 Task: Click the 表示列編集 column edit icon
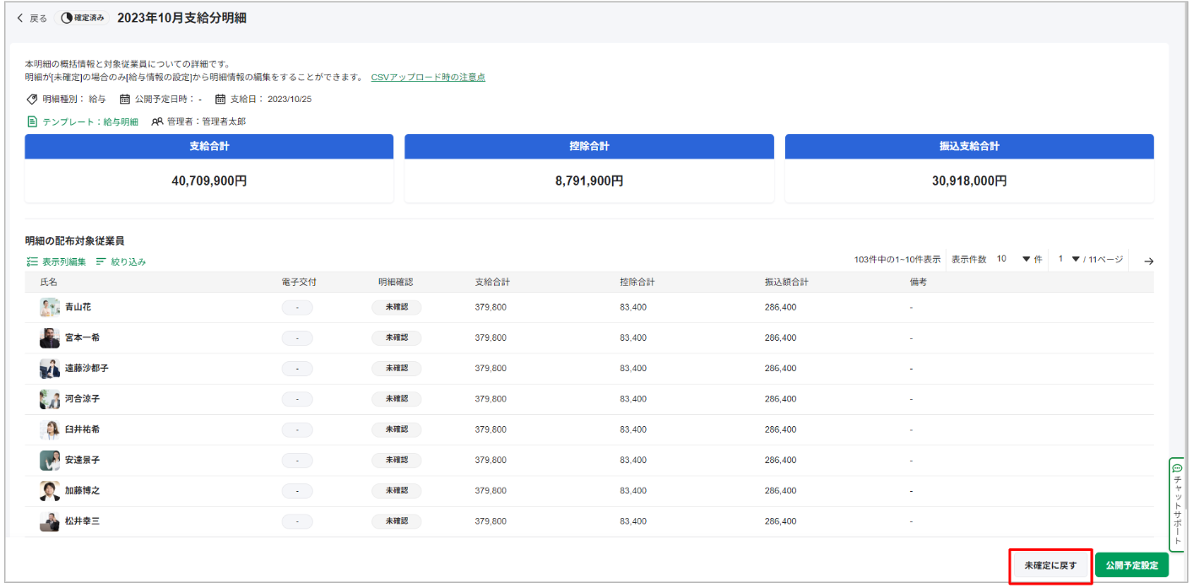[32, 262]
